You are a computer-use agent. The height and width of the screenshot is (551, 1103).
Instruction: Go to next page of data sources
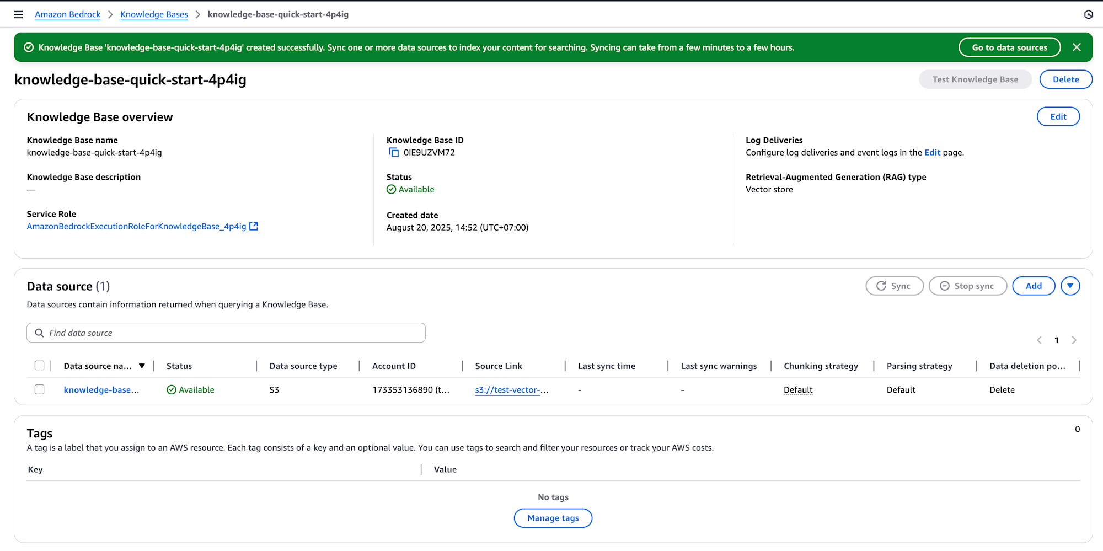(1074, 340)
